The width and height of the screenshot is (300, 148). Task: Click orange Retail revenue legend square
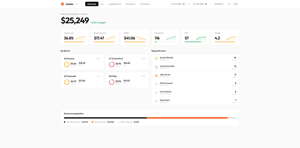(92, 122)
